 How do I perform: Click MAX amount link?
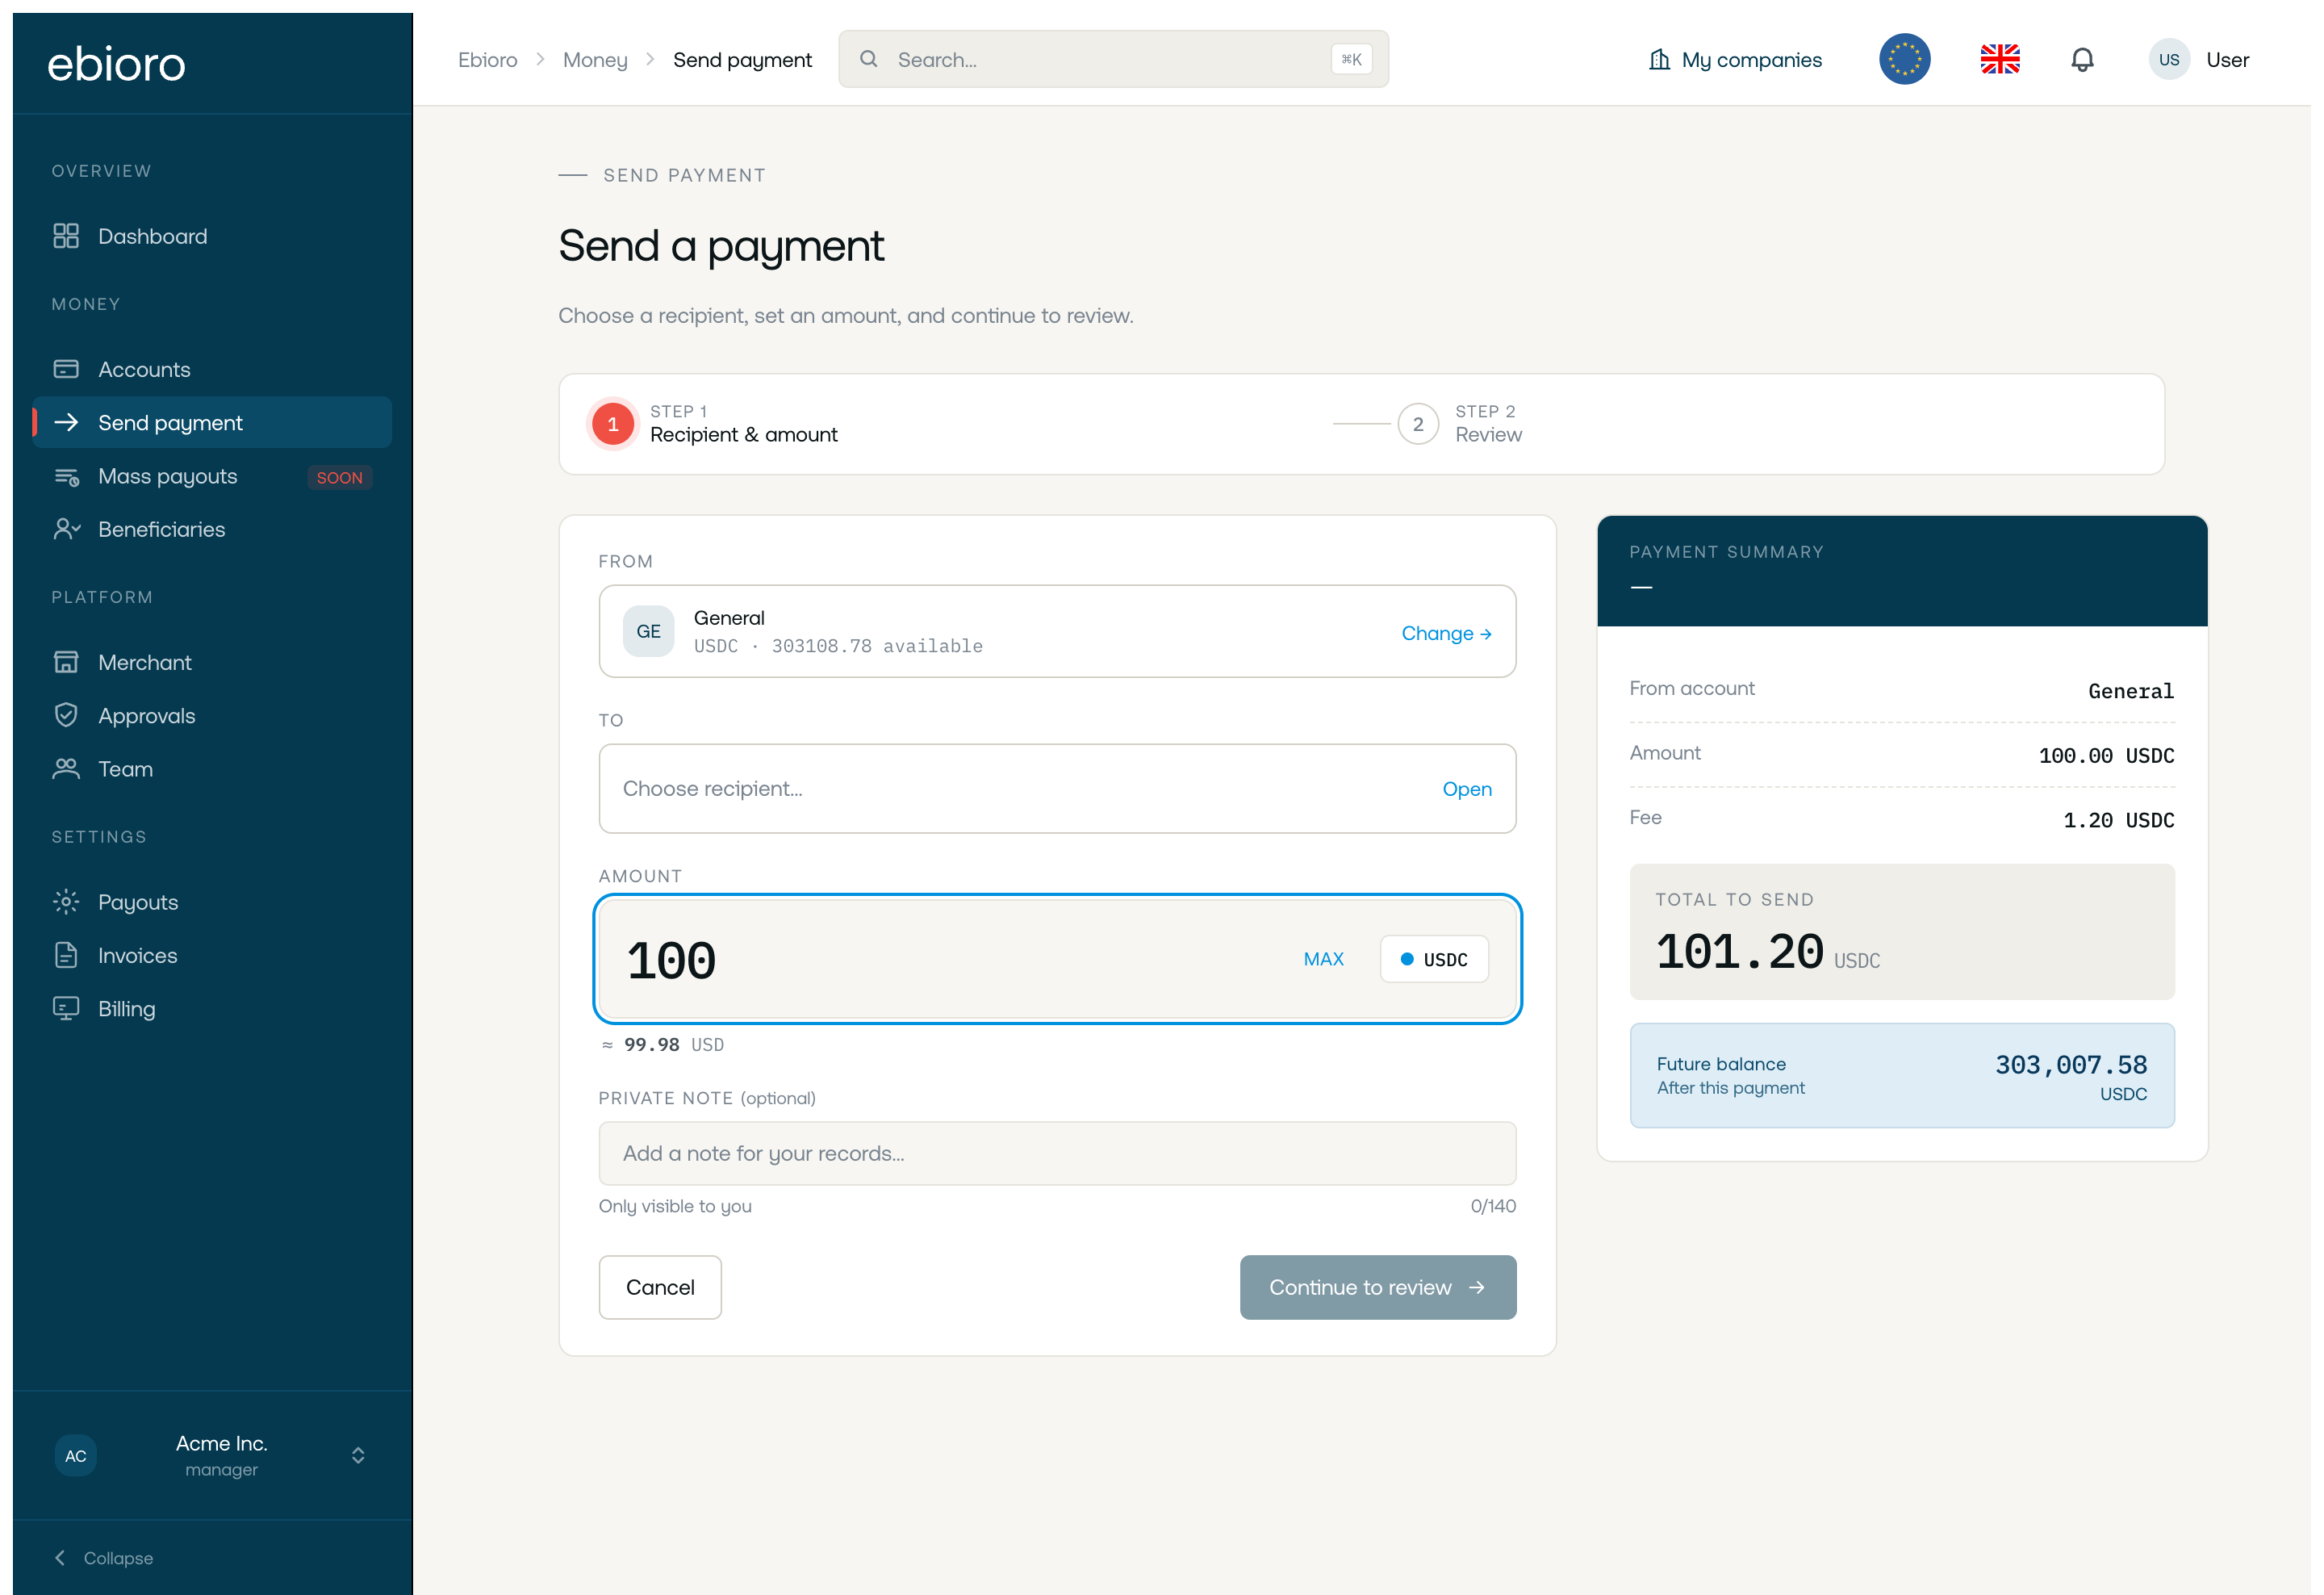(1323, 959)
